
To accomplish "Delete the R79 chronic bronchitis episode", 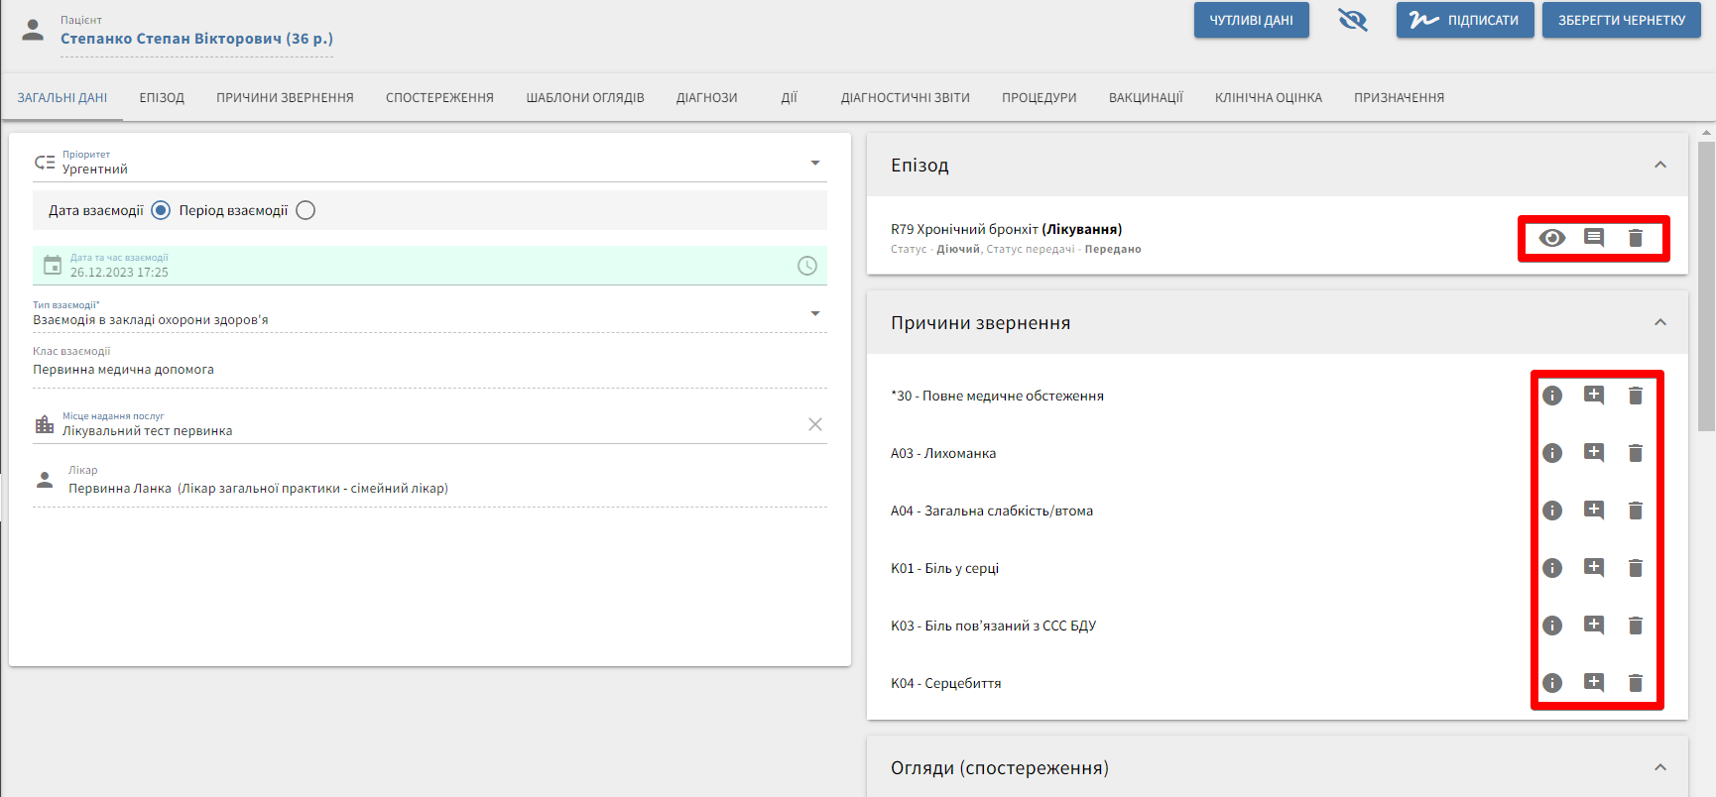I will [x=1636, y=238].
